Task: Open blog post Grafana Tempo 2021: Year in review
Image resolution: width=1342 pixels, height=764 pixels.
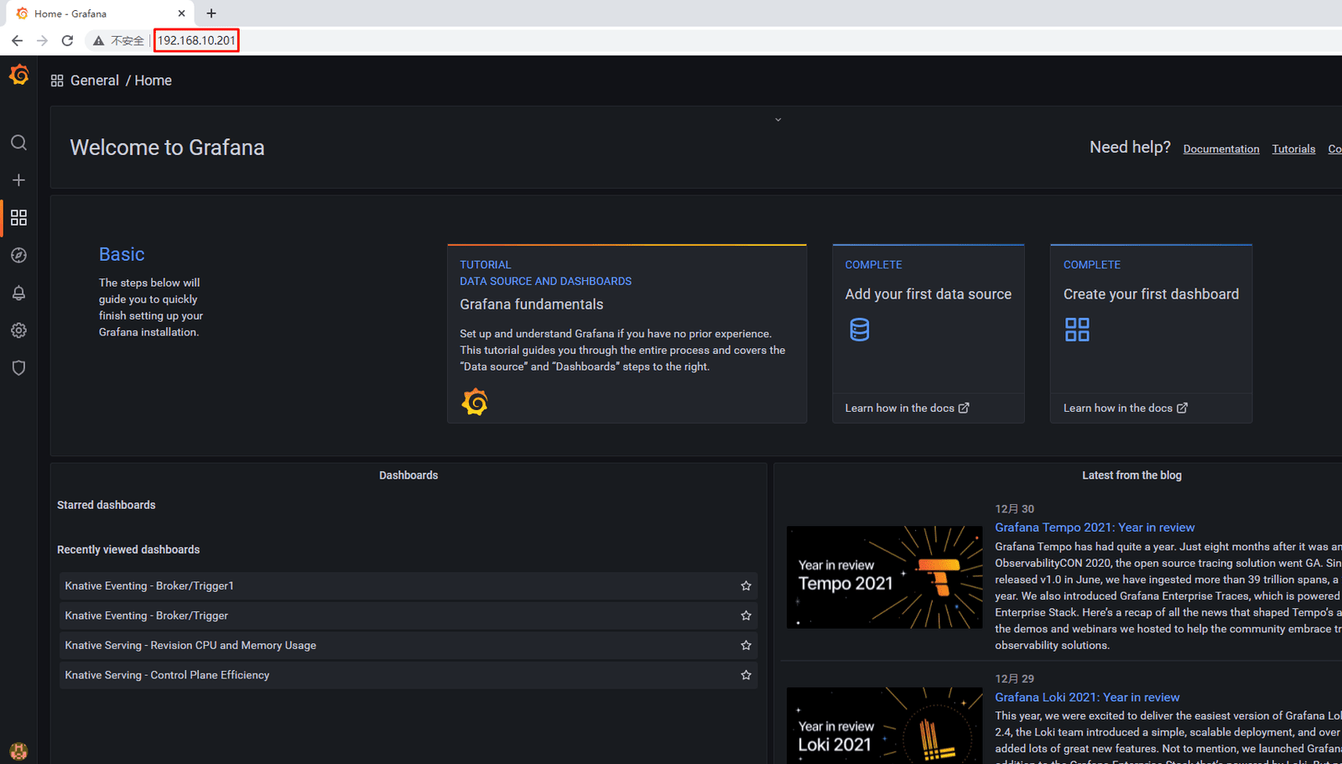Action: pos(1095,528)
